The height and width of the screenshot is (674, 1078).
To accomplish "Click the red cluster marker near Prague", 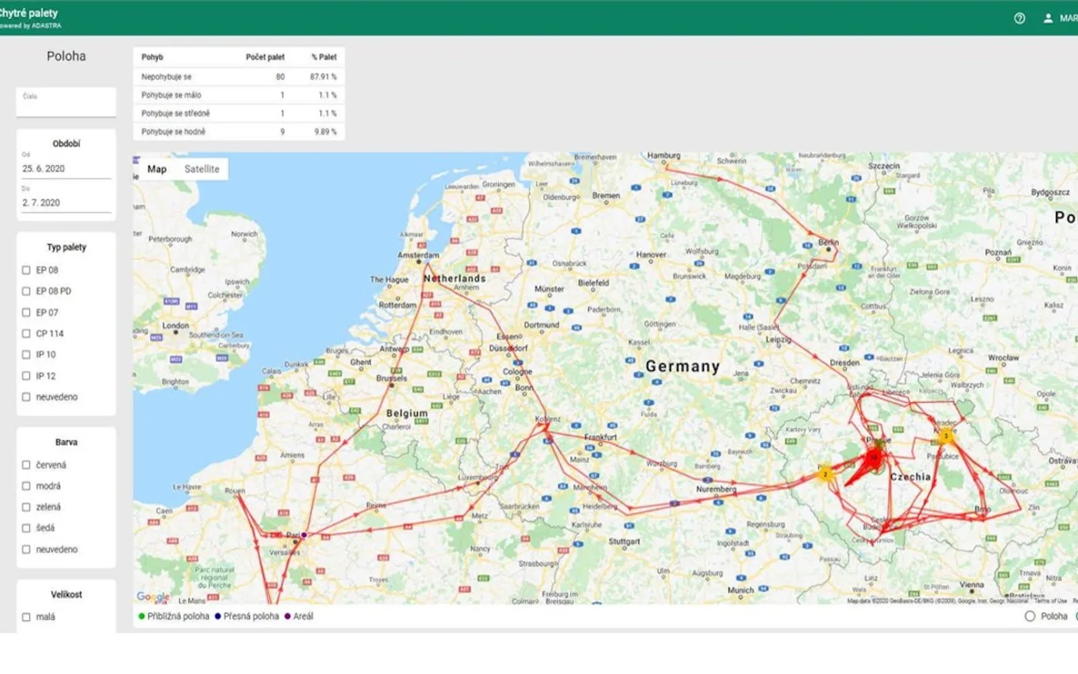I will click(874, 458).
